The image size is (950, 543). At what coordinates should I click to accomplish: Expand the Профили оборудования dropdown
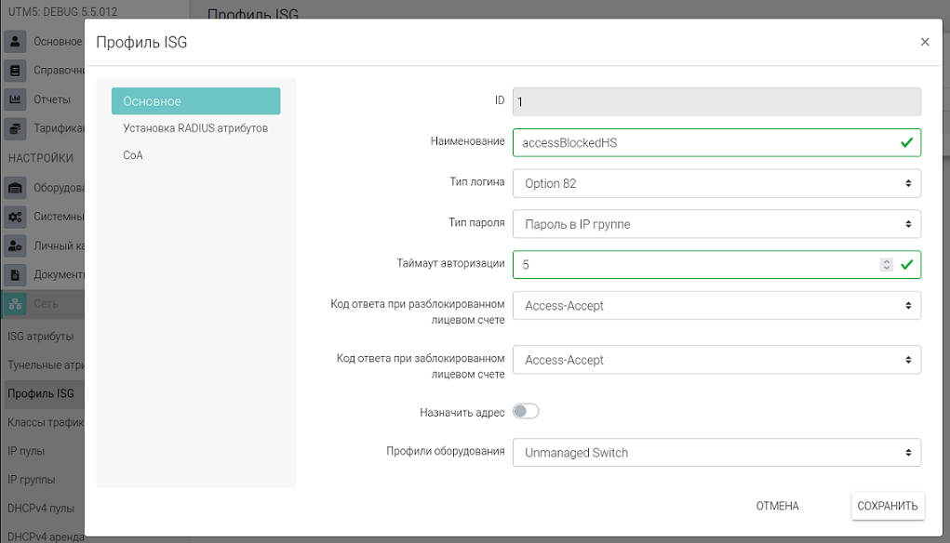[x=716, y=453]
